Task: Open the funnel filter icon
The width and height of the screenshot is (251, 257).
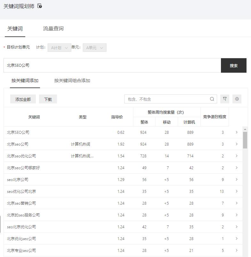Action: pyautogui.click(x=225, y=99)
